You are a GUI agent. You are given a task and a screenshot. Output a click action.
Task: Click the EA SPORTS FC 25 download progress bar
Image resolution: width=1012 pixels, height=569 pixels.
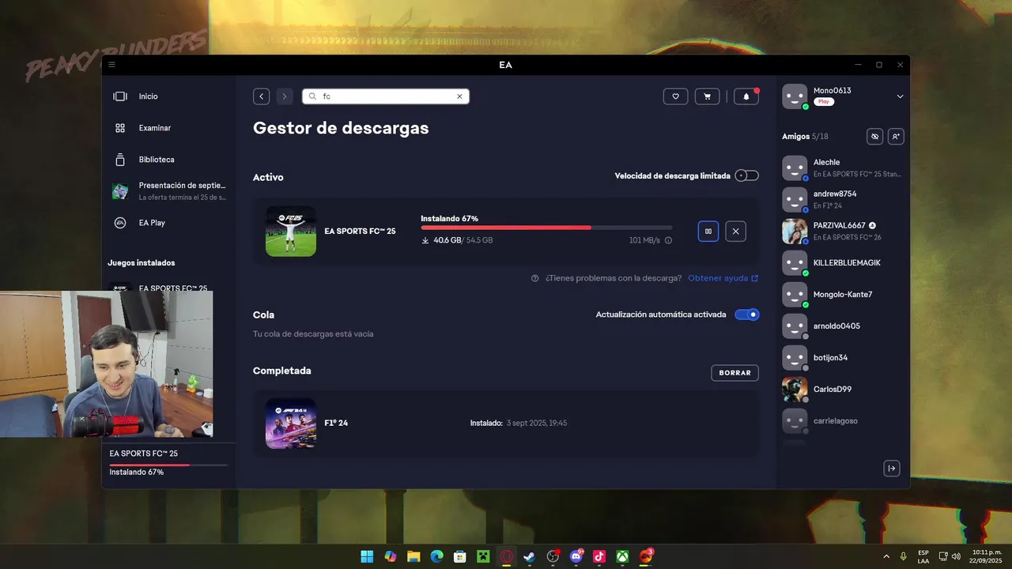546,228
